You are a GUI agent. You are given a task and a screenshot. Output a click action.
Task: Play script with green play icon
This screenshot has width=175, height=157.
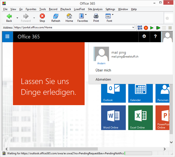click(152, 28)
